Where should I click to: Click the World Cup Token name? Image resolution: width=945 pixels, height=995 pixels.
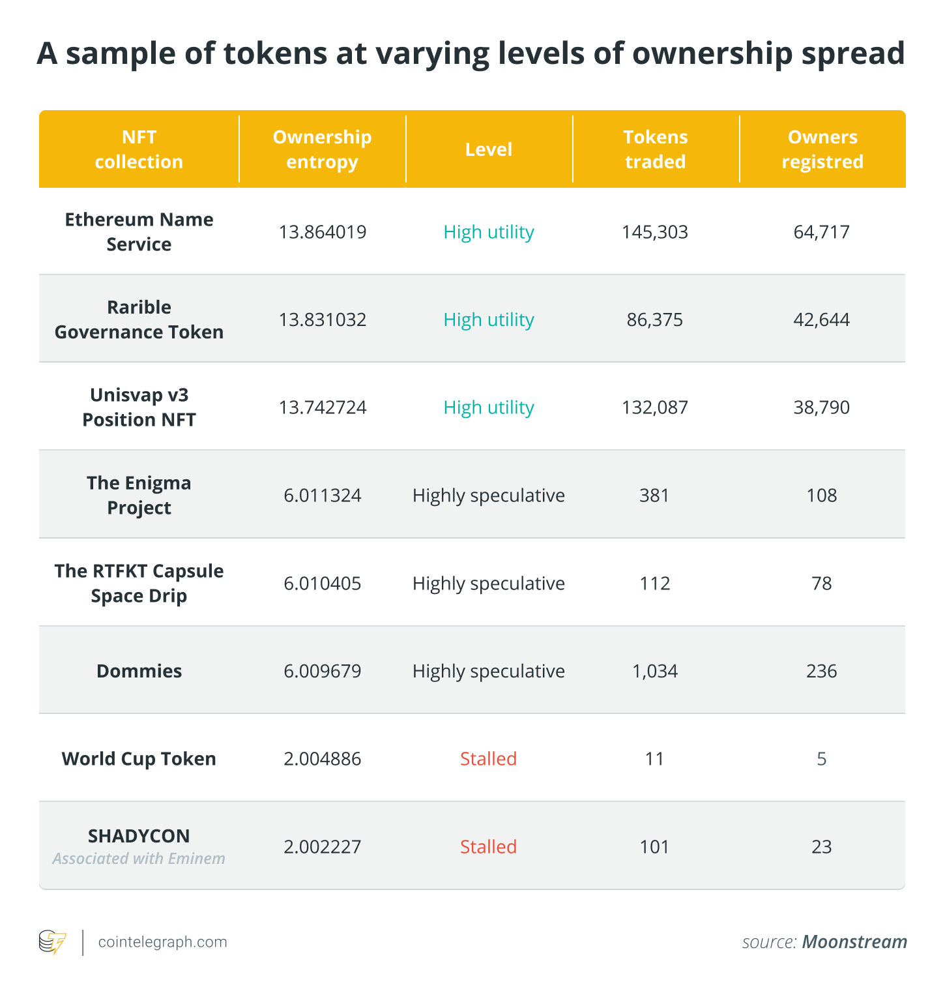point(139,759)
